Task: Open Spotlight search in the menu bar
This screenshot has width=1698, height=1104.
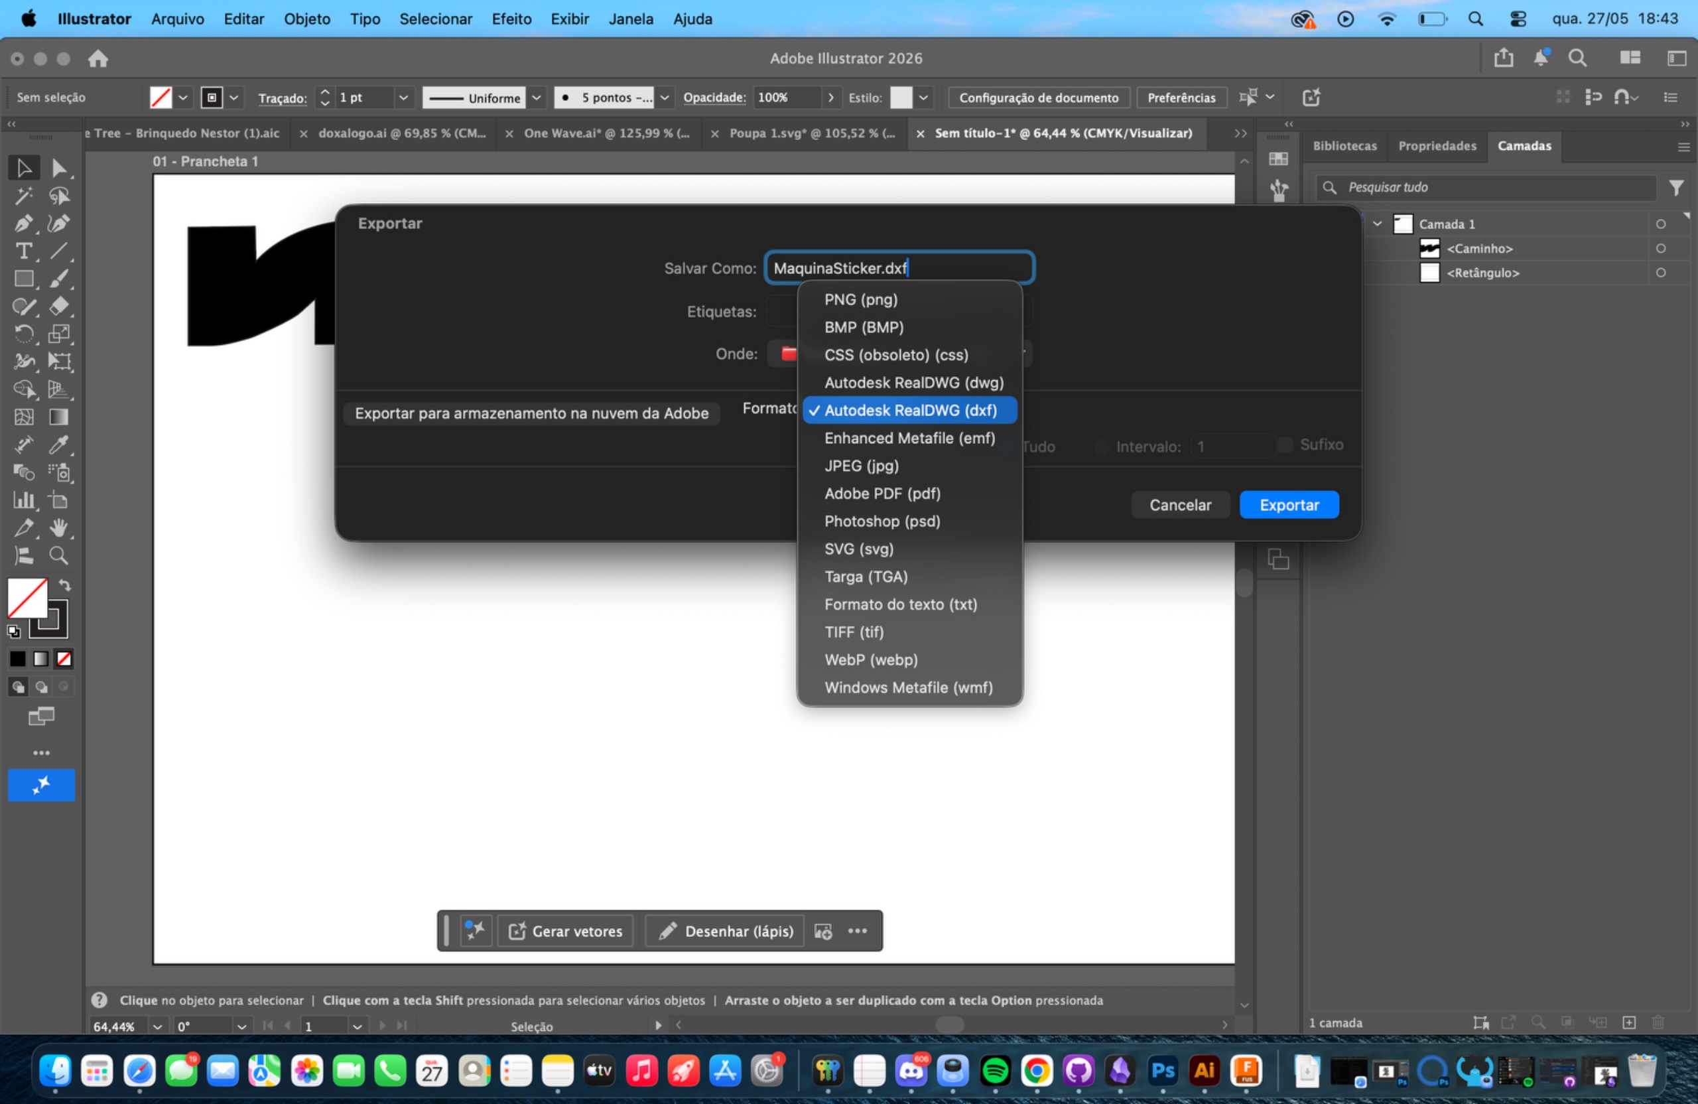Action: 1474,19
